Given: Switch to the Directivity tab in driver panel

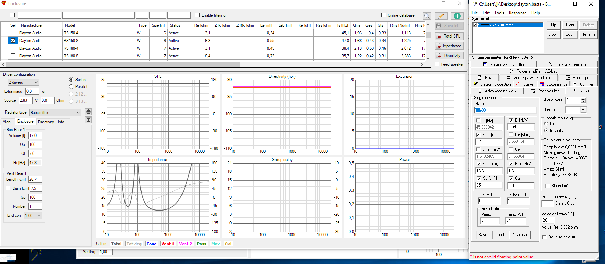Looking at the screenshot, I should [x=46, y=122].
